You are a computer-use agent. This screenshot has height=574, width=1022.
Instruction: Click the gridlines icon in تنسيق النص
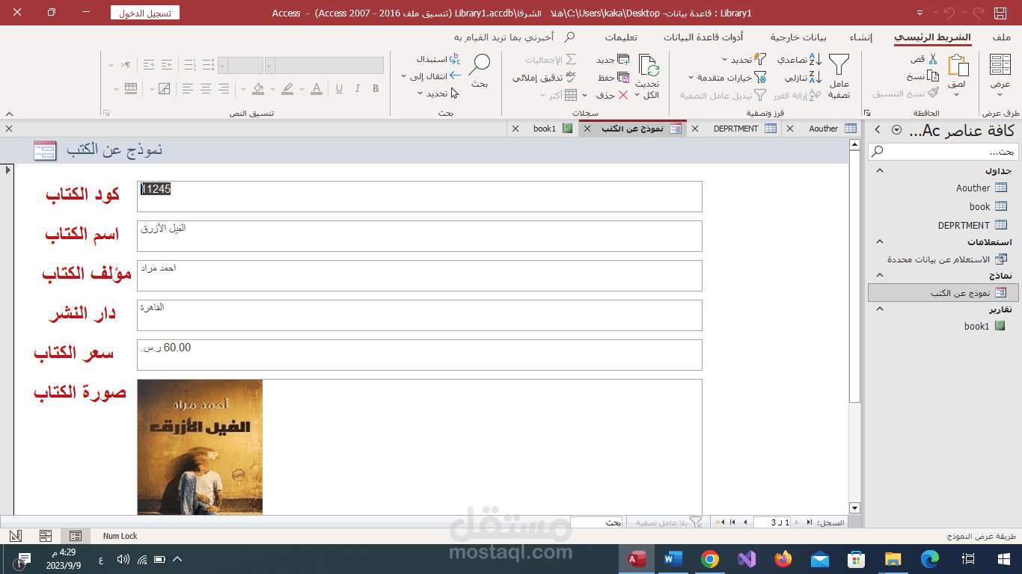tap(131, 89)
